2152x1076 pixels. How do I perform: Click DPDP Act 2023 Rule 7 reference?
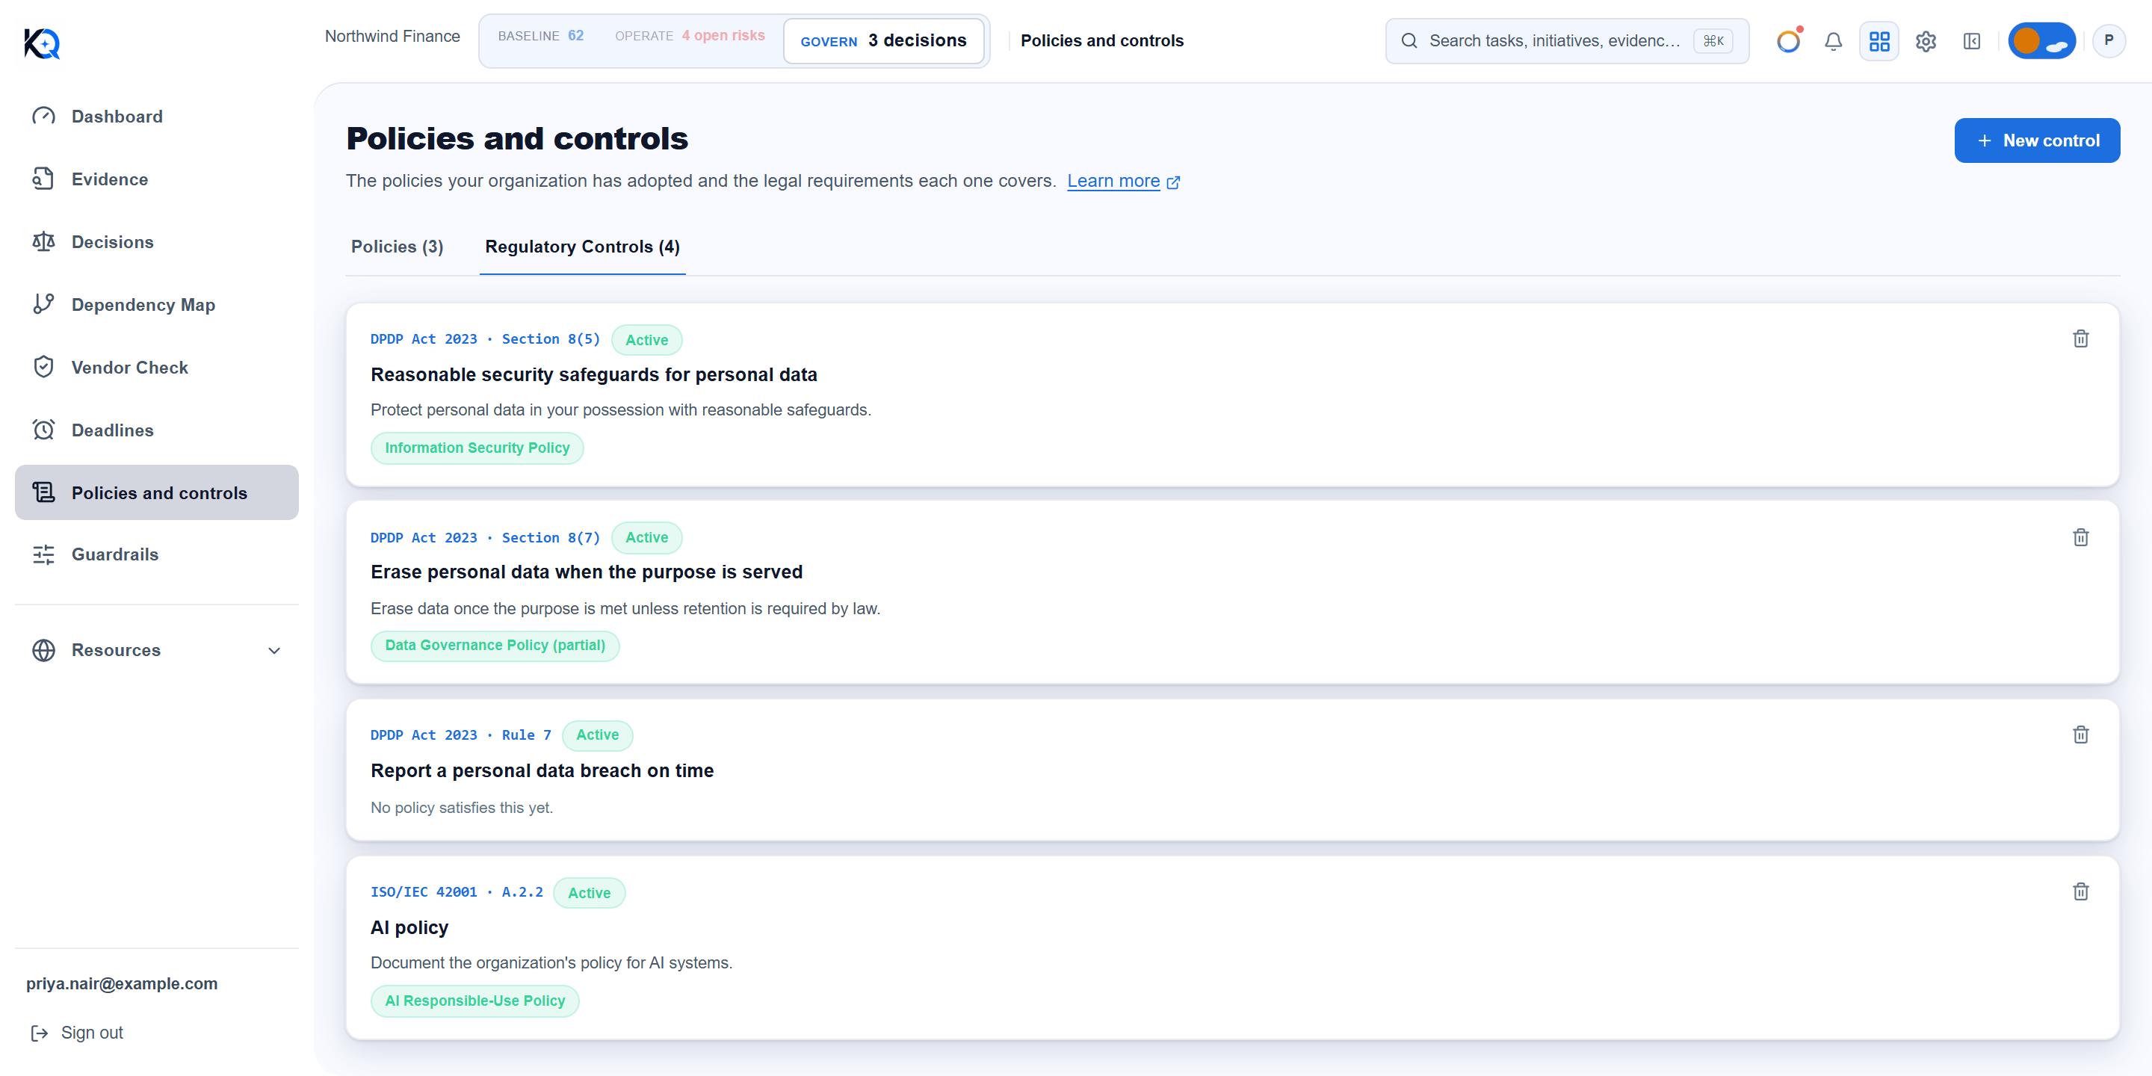(460, 735)
